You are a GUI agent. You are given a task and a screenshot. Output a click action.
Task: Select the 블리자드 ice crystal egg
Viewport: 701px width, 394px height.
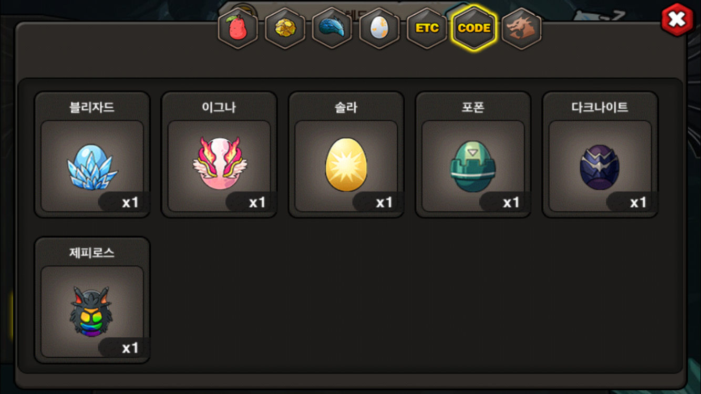click(x=92, y=166)
